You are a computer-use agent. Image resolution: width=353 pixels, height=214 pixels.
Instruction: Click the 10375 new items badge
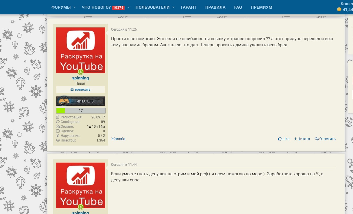119,8
